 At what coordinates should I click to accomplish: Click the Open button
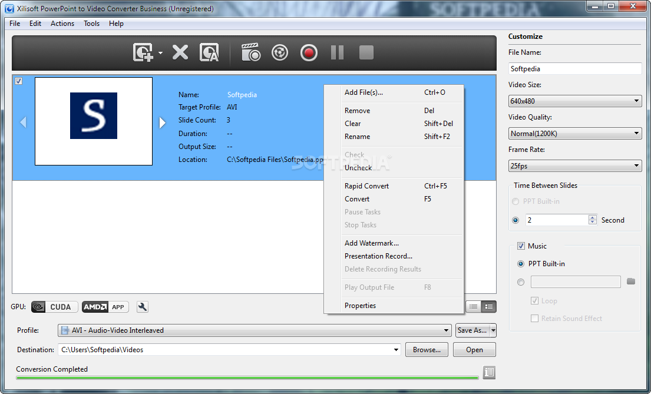point(474,350)
